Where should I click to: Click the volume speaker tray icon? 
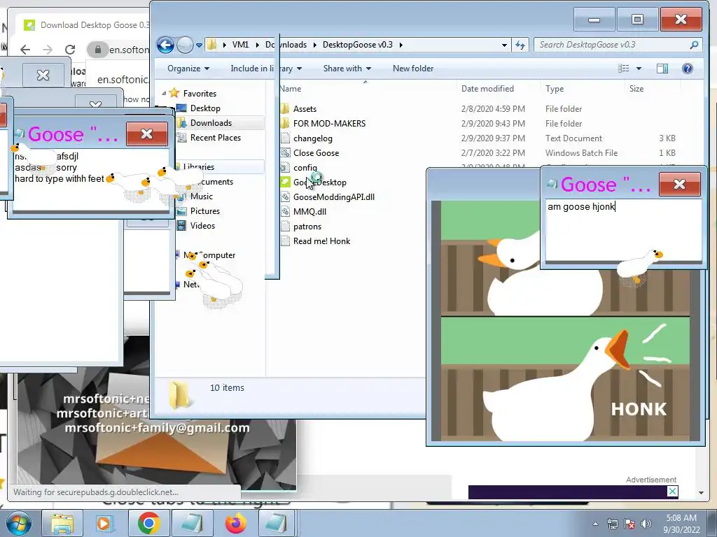(x=646, y=524)
